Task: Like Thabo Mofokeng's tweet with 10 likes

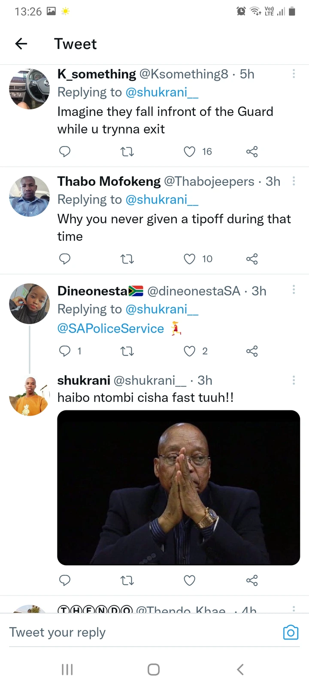Action: pyautogui.click(x=190, y=259)
